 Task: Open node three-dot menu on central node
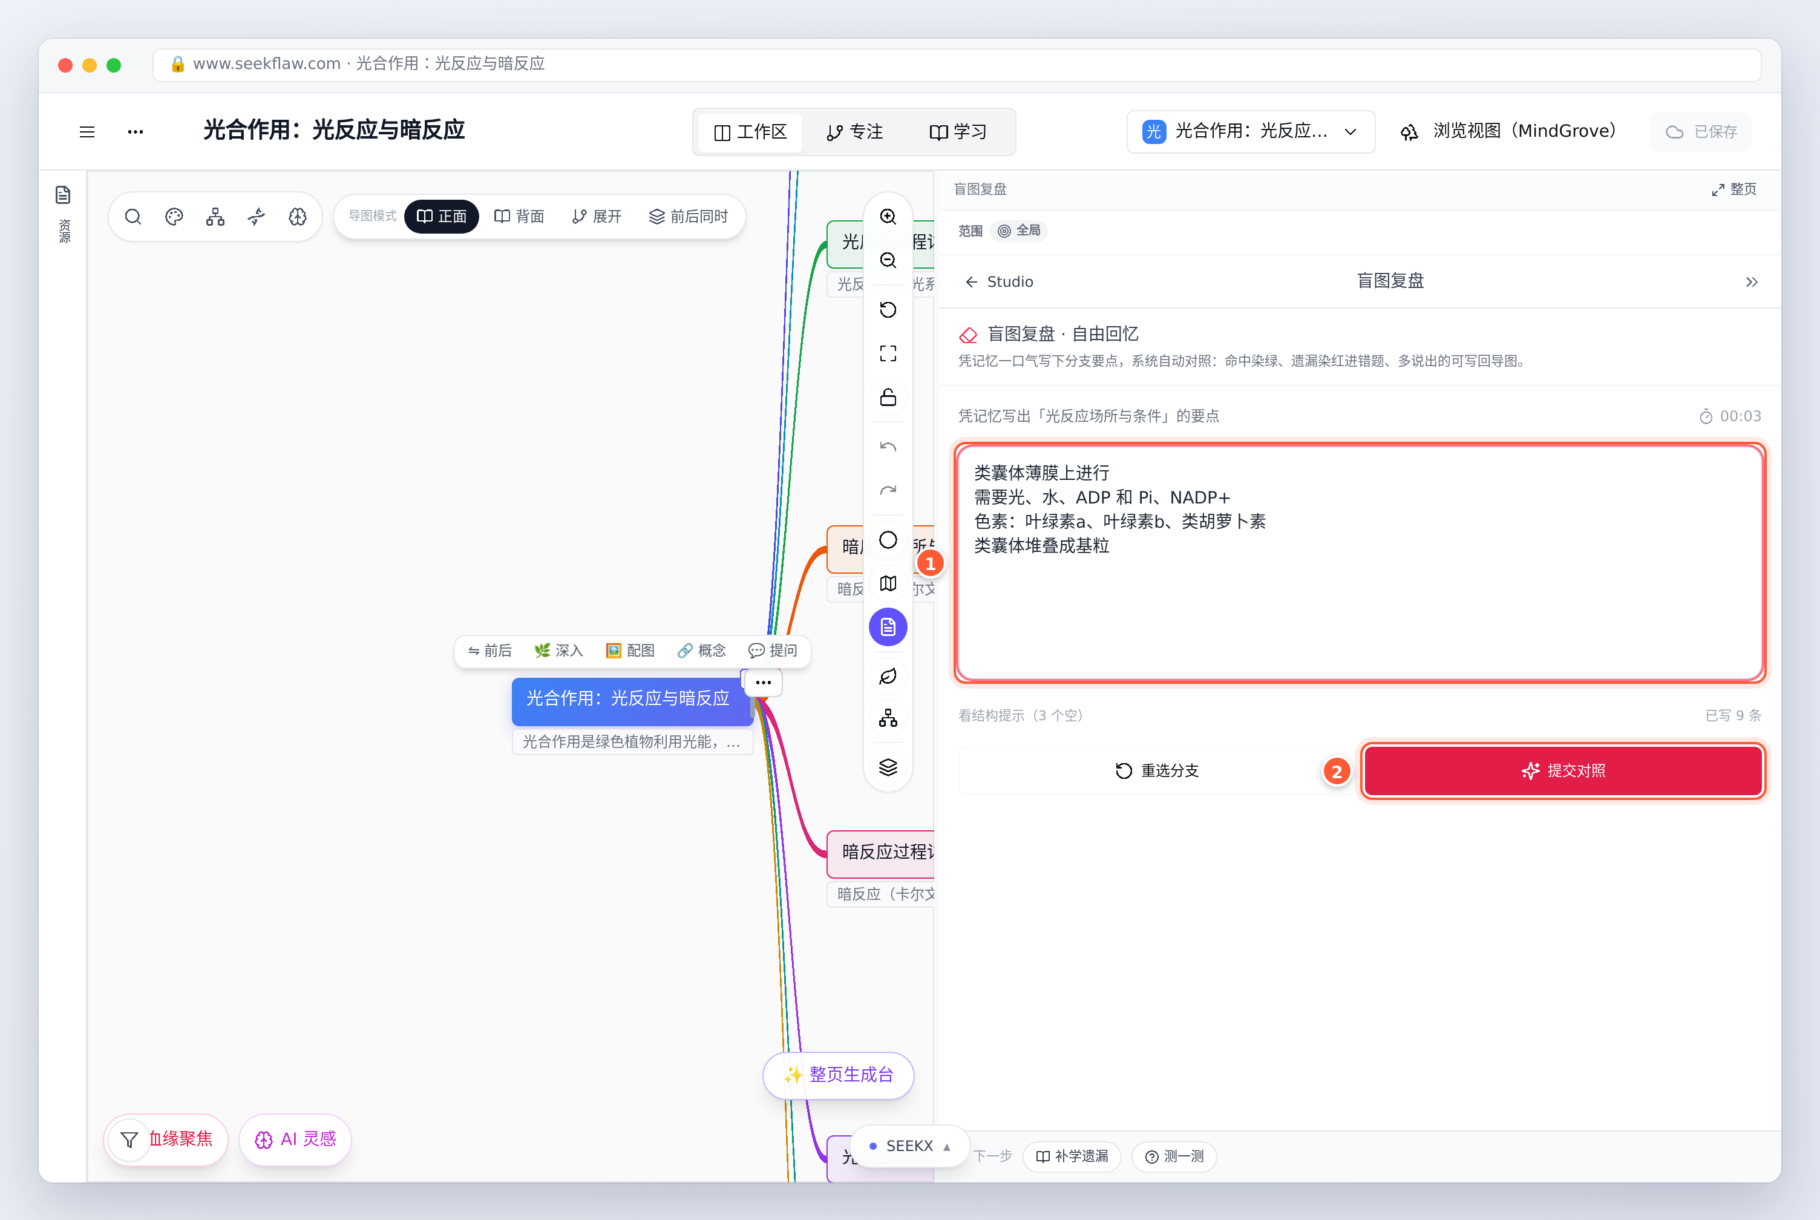(x=764, y=683)
